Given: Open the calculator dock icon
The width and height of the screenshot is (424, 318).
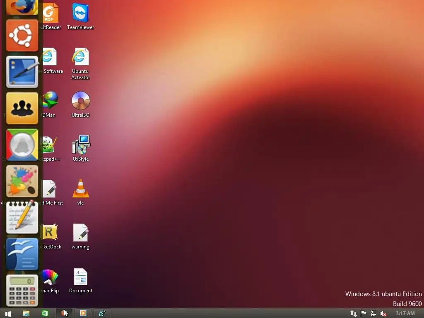Looking at the screenshot, I should [22, 291].
